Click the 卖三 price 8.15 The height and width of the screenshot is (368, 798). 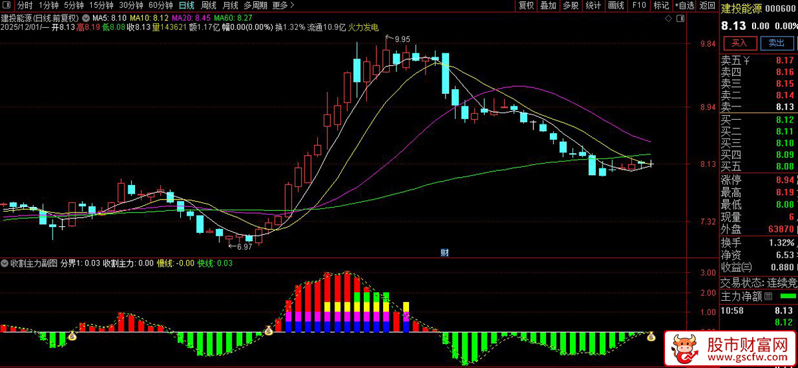pyautogui.click(x=785, y=84)
